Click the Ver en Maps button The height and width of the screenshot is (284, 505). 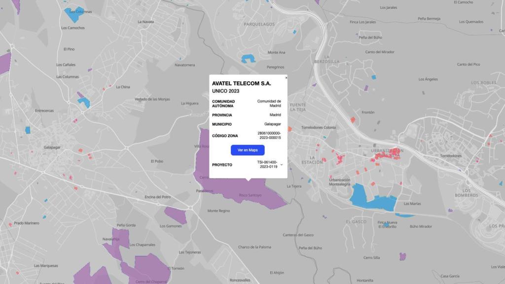tap(248, 150)
